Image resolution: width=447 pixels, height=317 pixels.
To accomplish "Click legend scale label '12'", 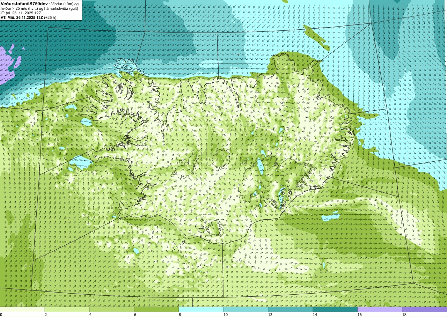I will (270, 315).
